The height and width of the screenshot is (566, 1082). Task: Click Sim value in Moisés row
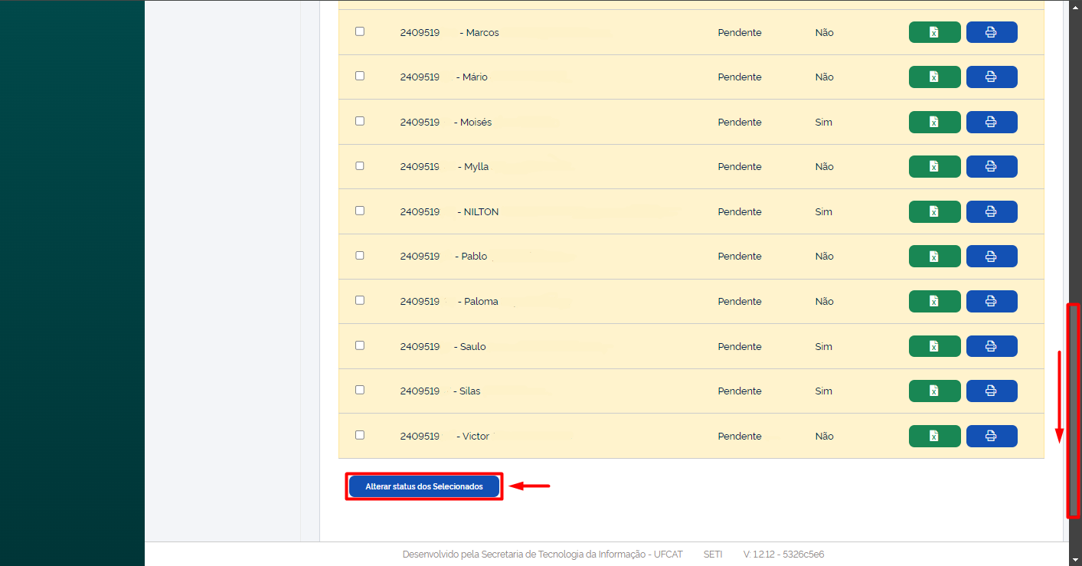click(824, 123)
